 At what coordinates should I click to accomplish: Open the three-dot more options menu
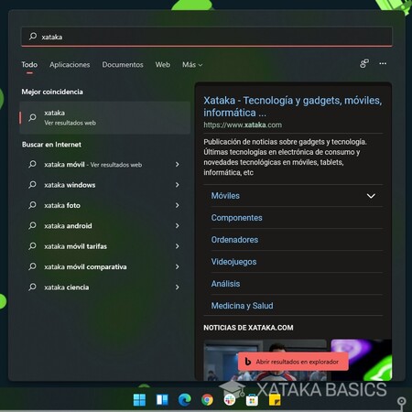pos(383,63)
